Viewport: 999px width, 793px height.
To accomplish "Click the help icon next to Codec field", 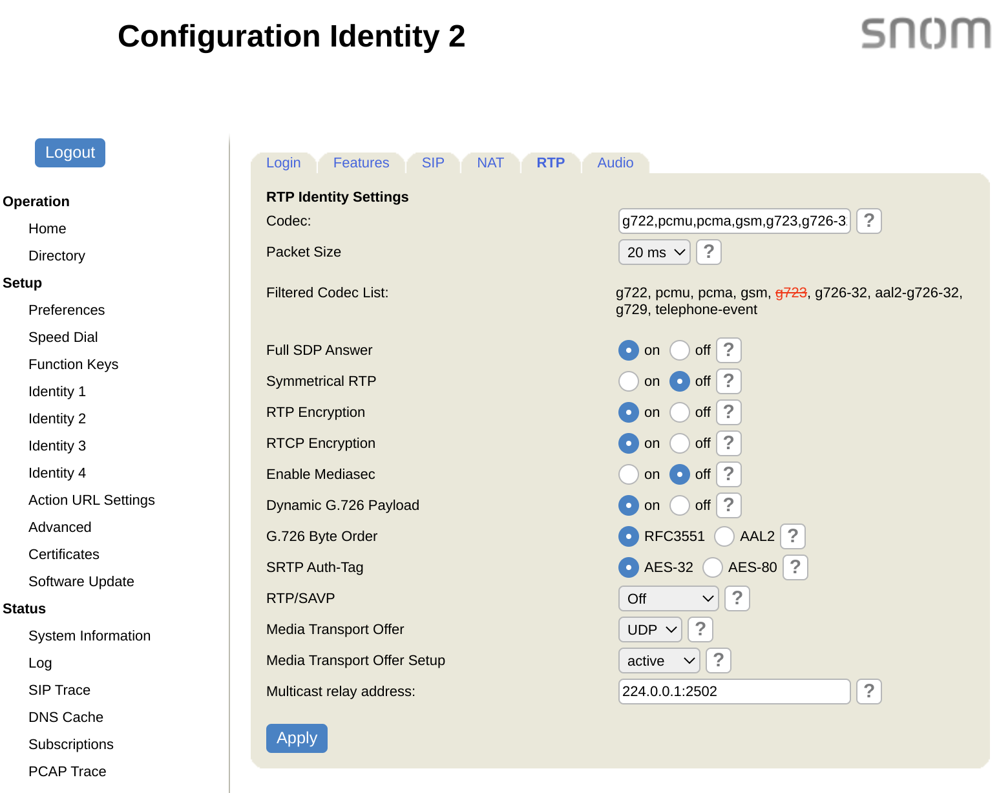I will pos(868,221).
